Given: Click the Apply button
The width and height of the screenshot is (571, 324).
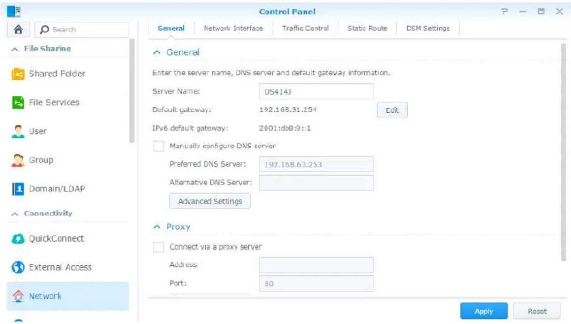Looking at the screenshot, I should click(x=484, y=311).
